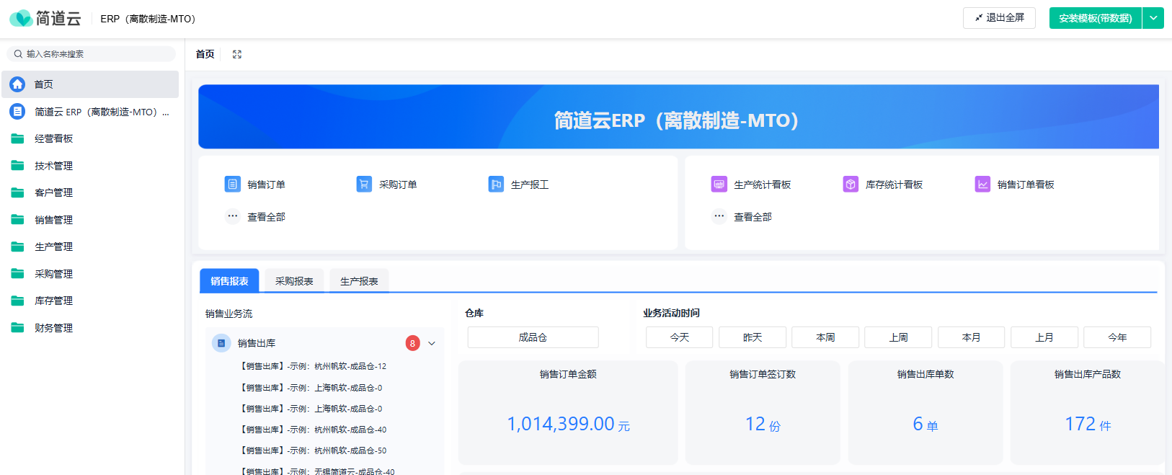
Task: Open the dropdown arrow next to 安装模板
Action: [x=1154, y=18]
